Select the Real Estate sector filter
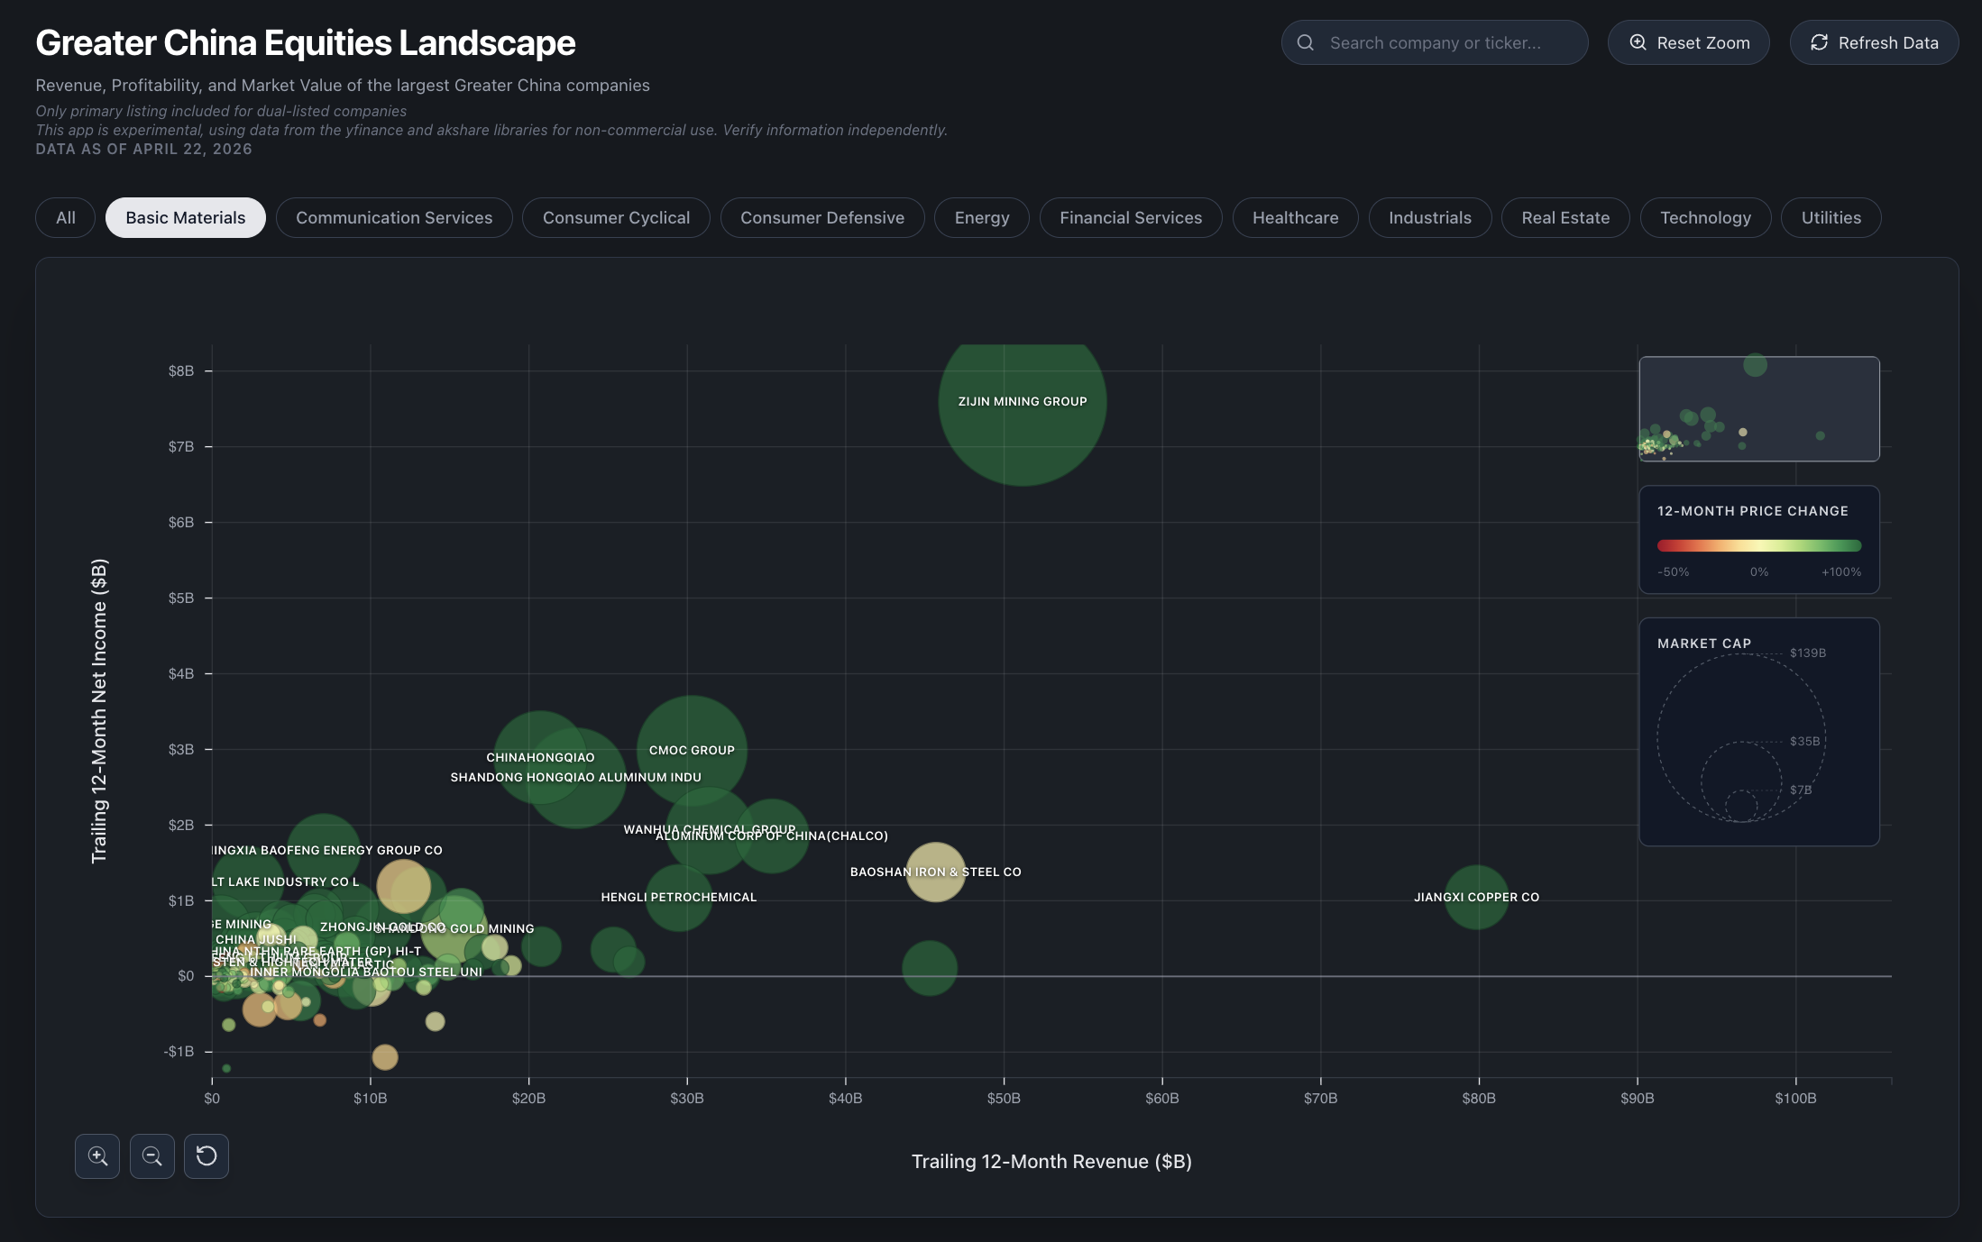This screenshot has height=1242, width=1982. (x=1565, y=217)
